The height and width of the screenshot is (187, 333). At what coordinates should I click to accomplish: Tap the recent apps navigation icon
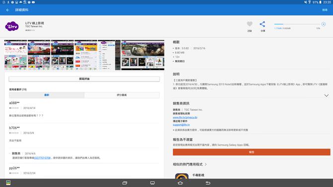point(125,183)
